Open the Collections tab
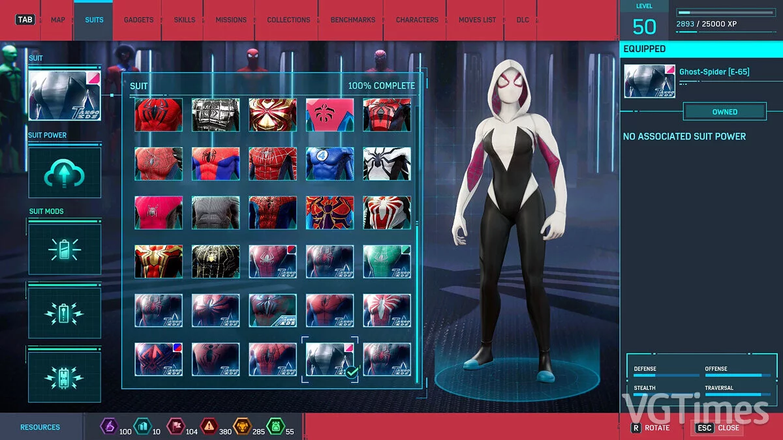 point(288,20)
